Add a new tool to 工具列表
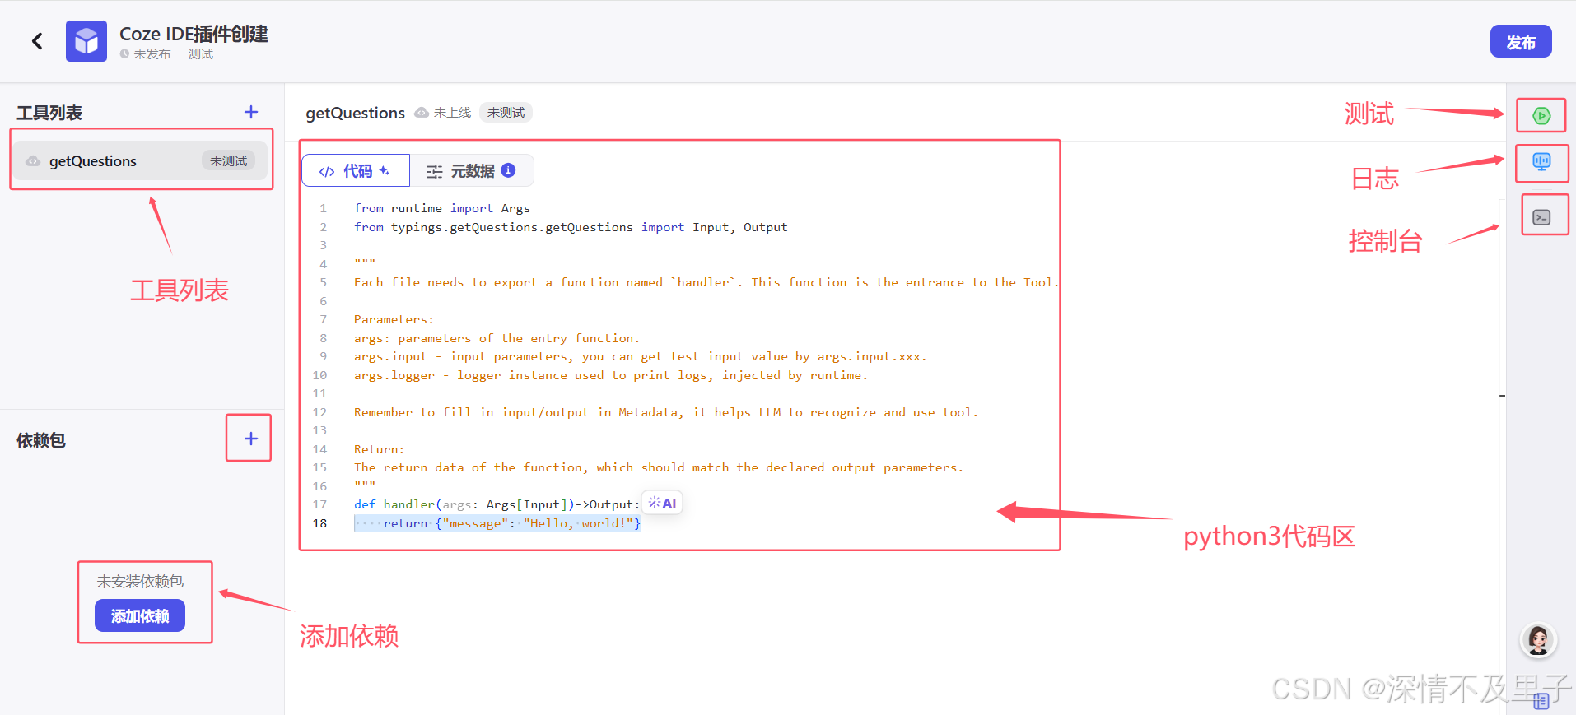1576x715 pixels. point(251,112)
